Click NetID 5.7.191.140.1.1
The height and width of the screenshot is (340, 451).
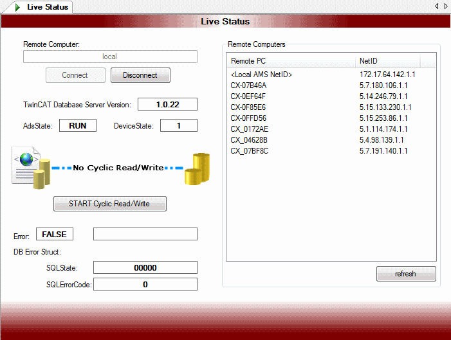pos(383,151)
